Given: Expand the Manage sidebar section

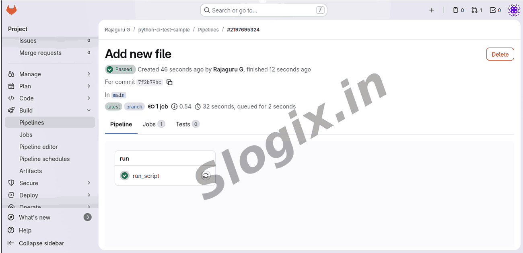Looking at the screenshot, I should click(50, 74).
